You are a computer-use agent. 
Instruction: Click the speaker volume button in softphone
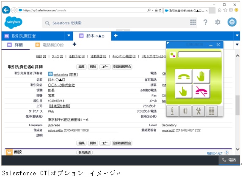pyautogui.click(x=185, y=111)
